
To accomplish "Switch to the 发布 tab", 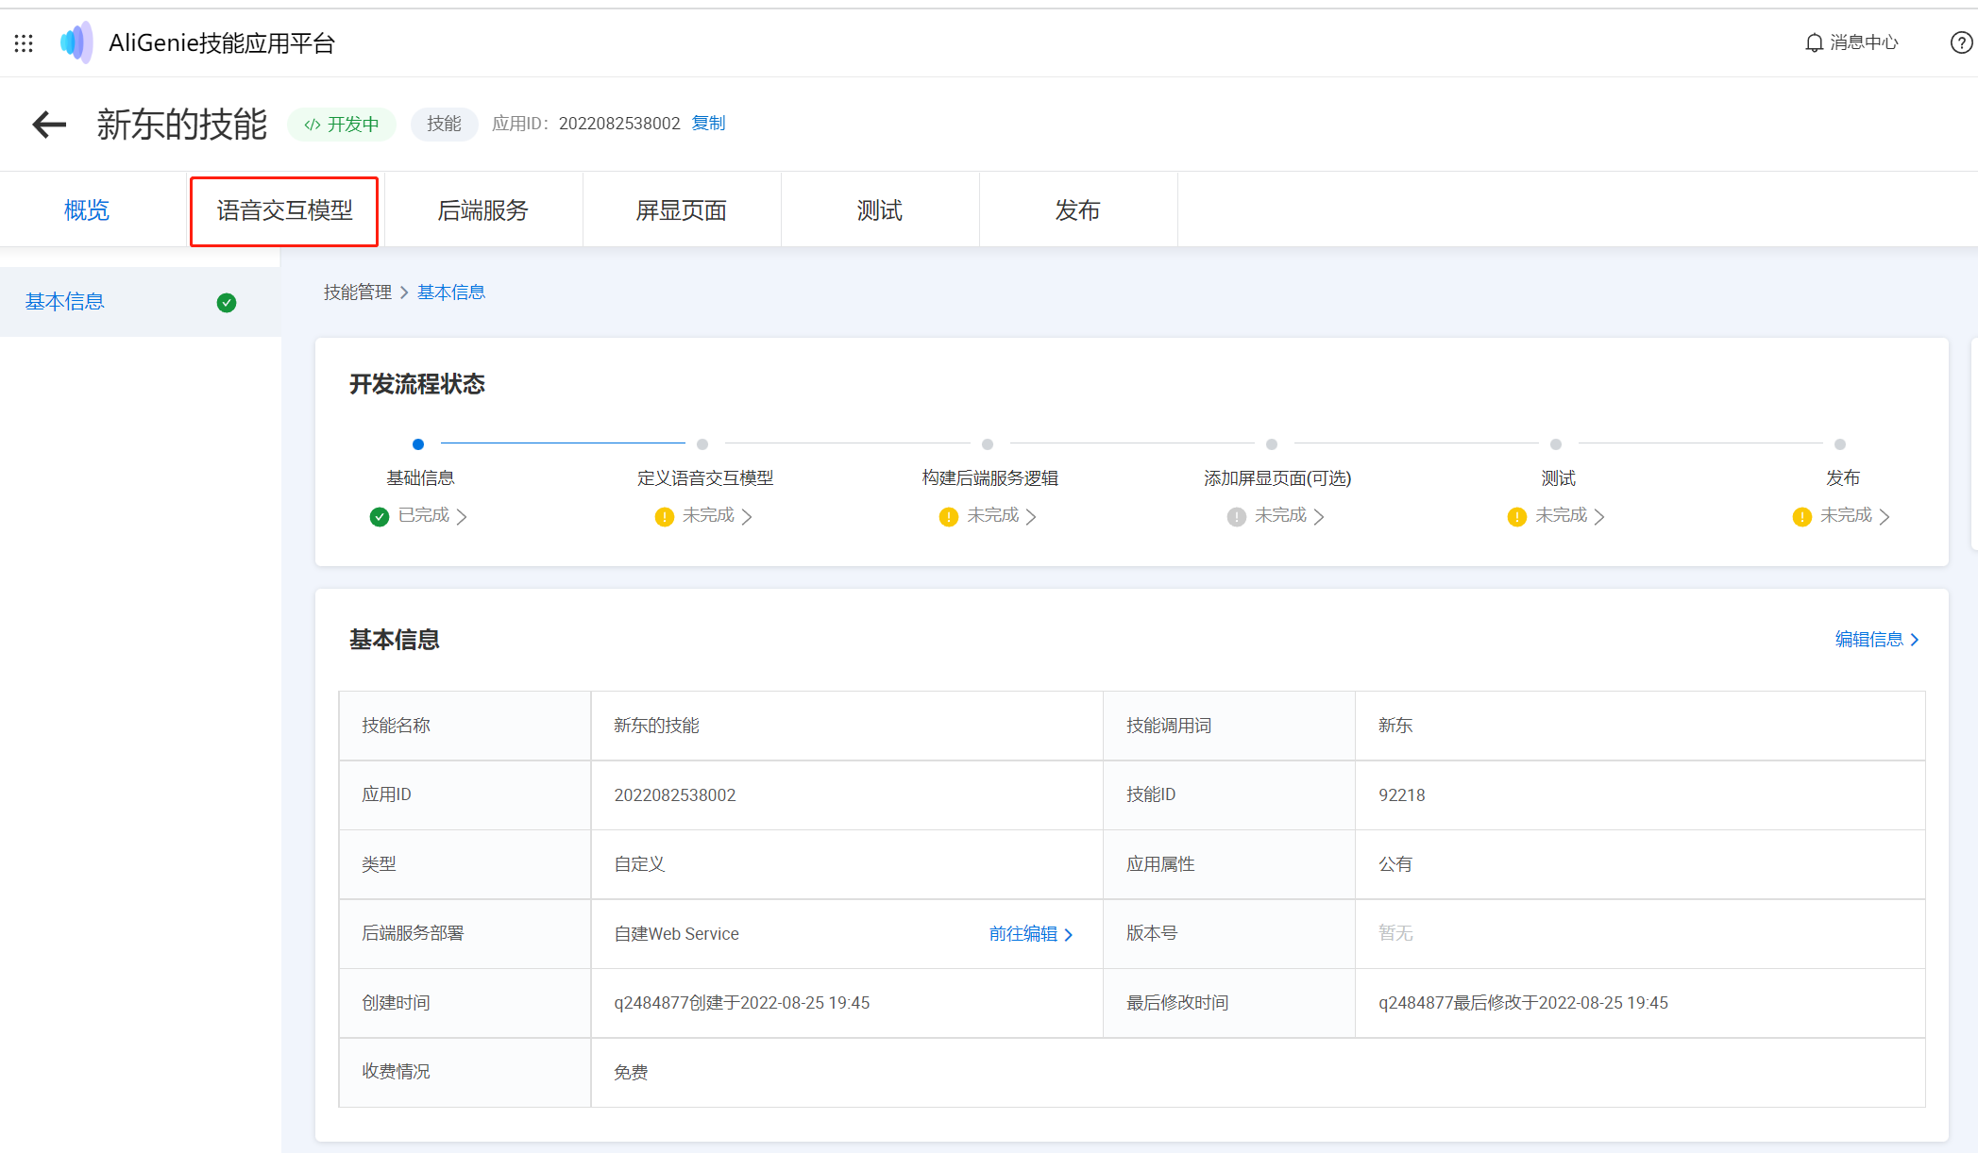I will (1078, 210).
